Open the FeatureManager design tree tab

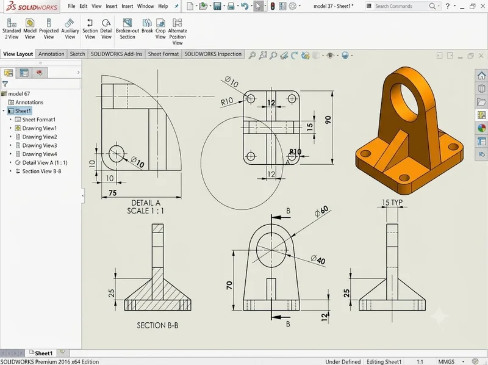pos(9,73)
